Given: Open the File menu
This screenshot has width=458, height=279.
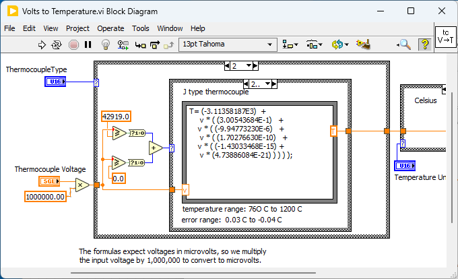Looking at the screenshot, I should [9, 28].
